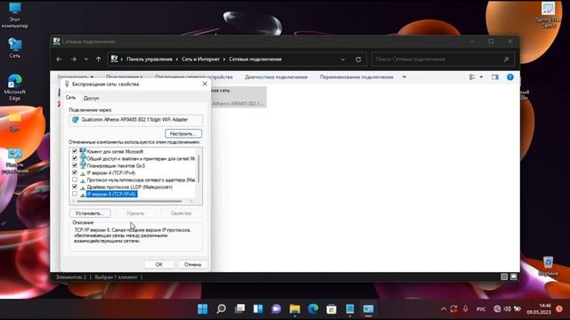The height and width of the screenshot is (320, 570).
Task: Click Панель управления breadcrumb
Action: [150, 60]
